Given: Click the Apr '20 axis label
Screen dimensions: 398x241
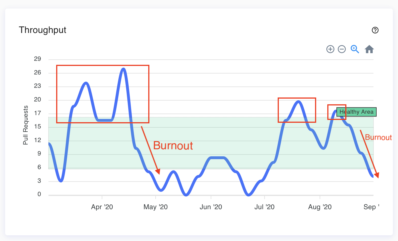Looking at the screenshot, I should pos(102,207).
